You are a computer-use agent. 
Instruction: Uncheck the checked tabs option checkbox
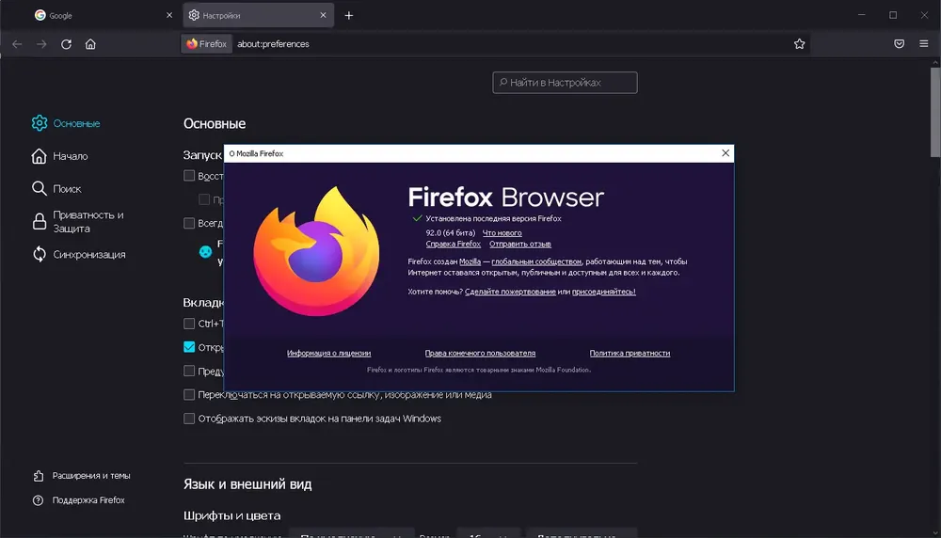[189, 347]
